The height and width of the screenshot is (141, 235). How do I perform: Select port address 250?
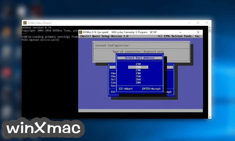tap(138, 76)
